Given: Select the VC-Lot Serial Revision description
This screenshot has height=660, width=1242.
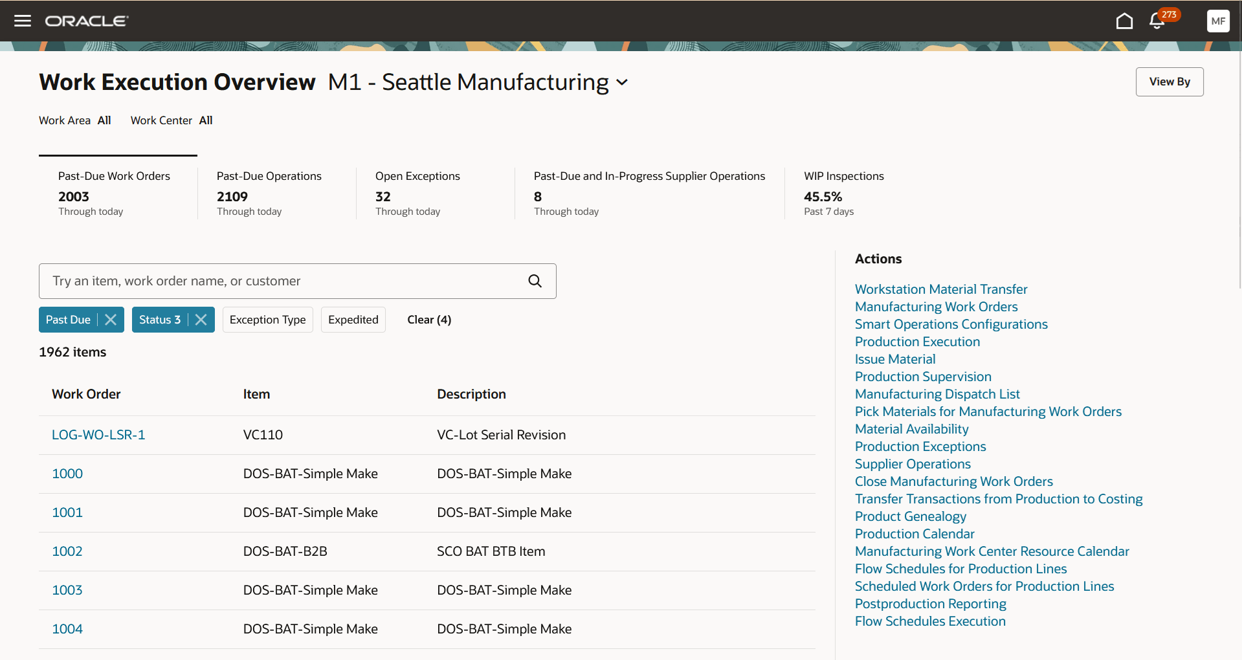Looking at the screenshot, I should point(501,435).
